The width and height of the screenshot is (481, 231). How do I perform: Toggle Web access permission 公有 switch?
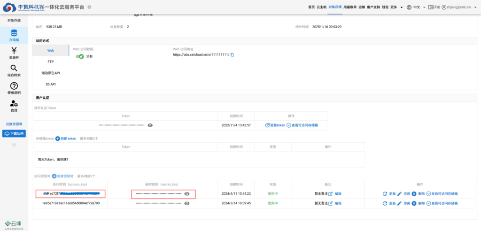click(x=80, y=56)
